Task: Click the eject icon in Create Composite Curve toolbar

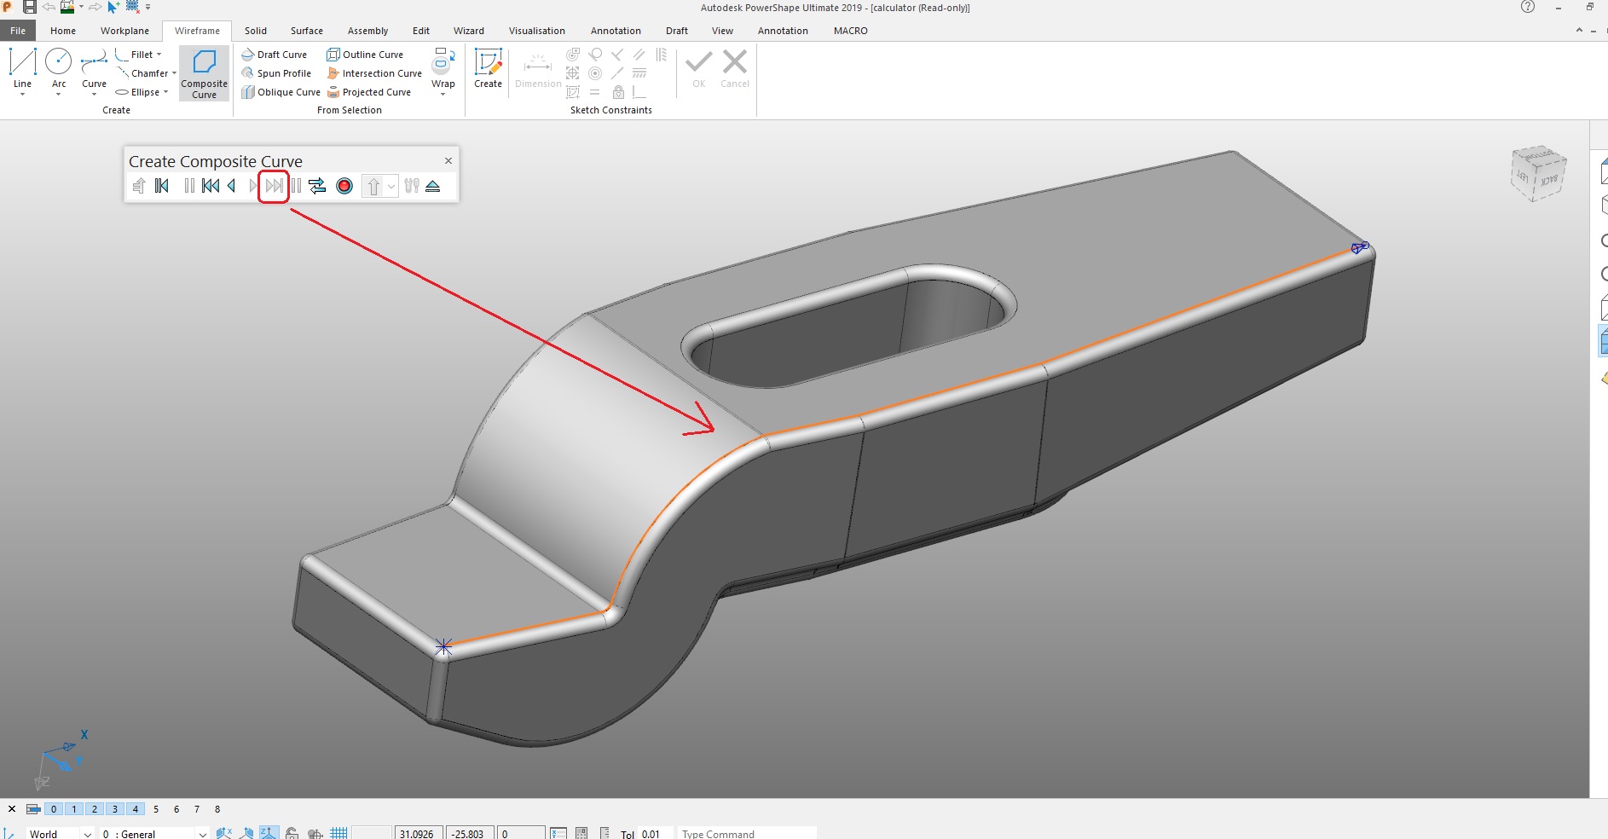Action: (x=433, y=186)
